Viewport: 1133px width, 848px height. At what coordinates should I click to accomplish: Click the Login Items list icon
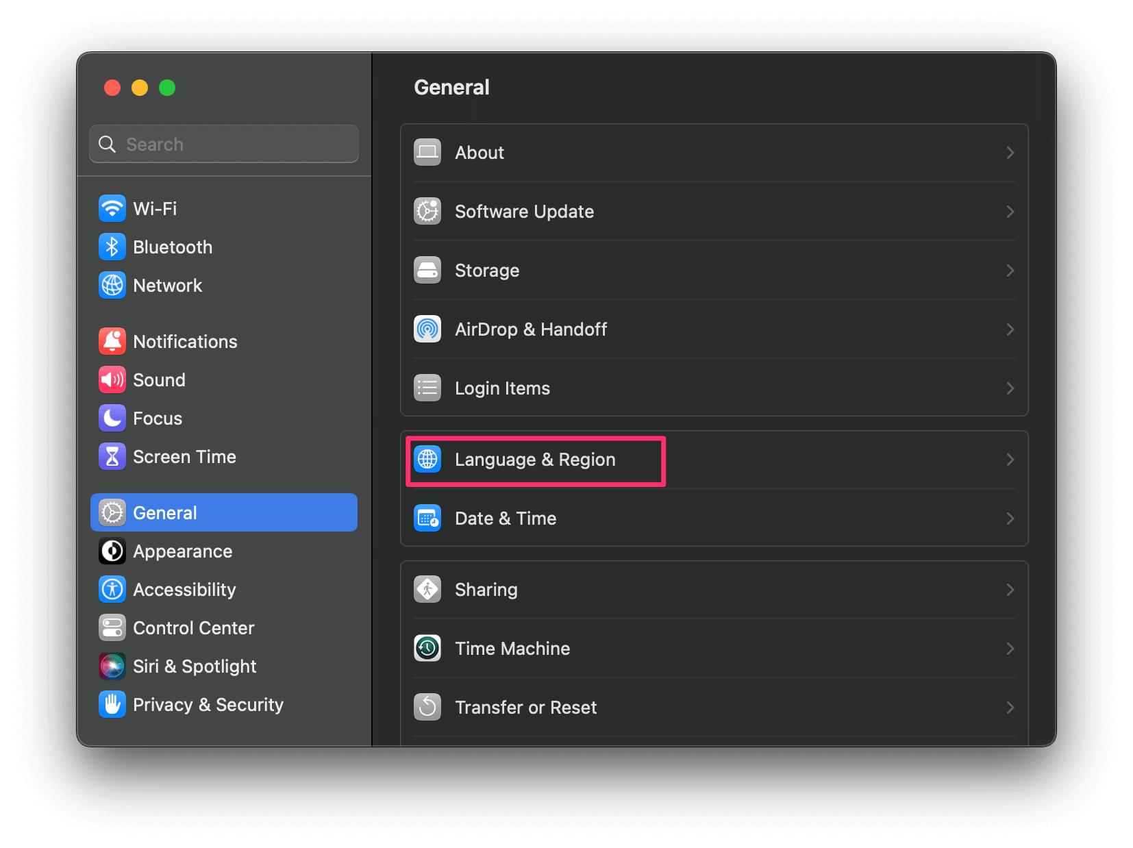427,388
